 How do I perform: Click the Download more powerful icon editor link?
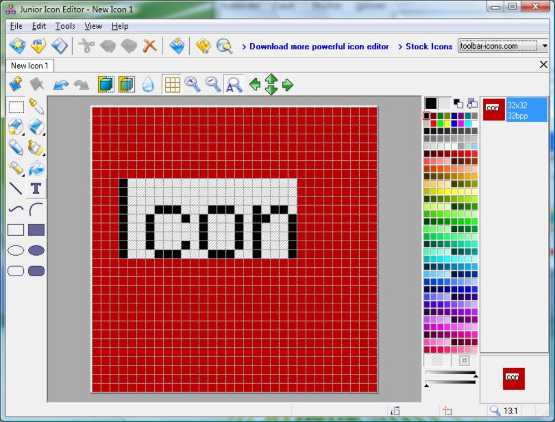[x=316, y=47]
